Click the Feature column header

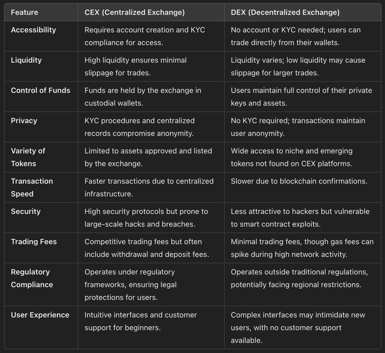[24, 12]
